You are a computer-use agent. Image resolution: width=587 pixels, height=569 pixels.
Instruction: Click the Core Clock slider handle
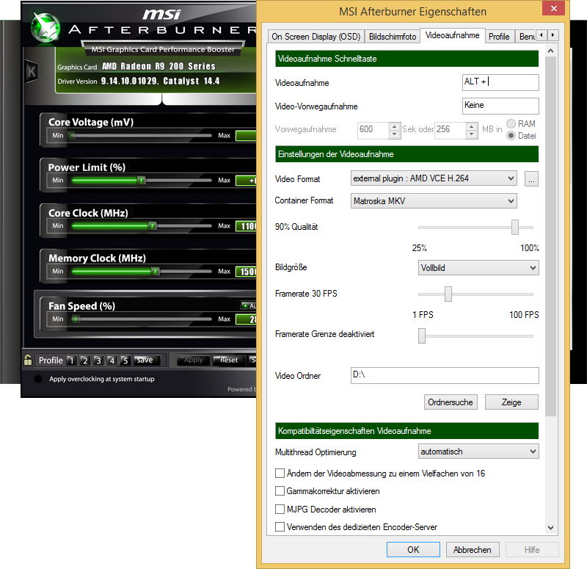tap(153, 225)
